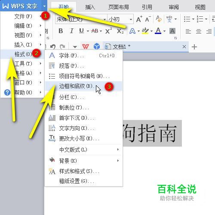215x215 pixels.
Task: Choose 项目符号和编号(N) entry
Action: pos(84,76)
